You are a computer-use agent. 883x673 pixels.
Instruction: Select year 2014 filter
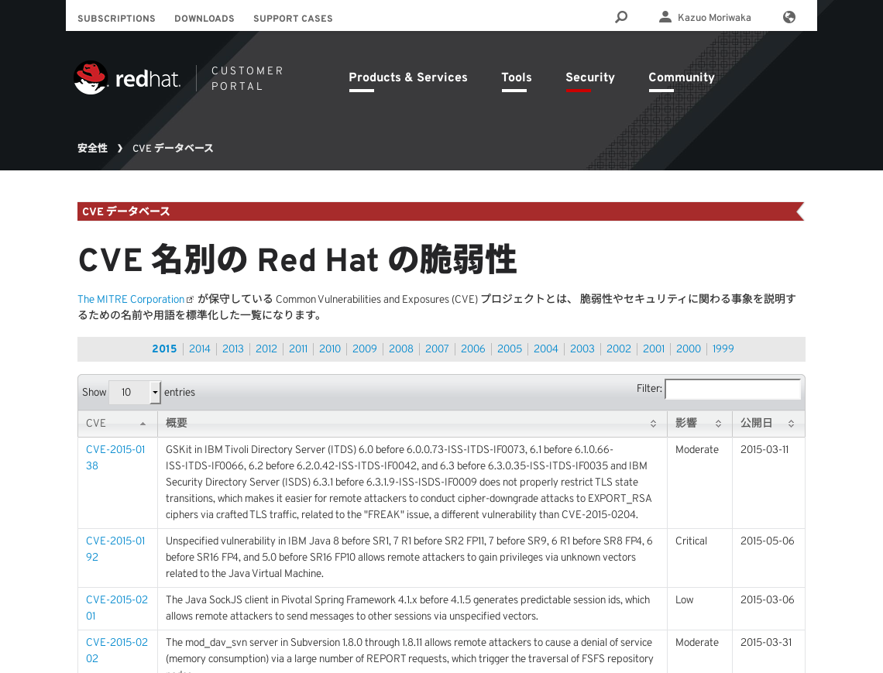coord(199,349)
